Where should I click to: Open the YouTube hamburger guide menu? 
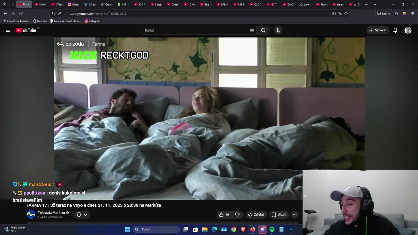(8, 30)
